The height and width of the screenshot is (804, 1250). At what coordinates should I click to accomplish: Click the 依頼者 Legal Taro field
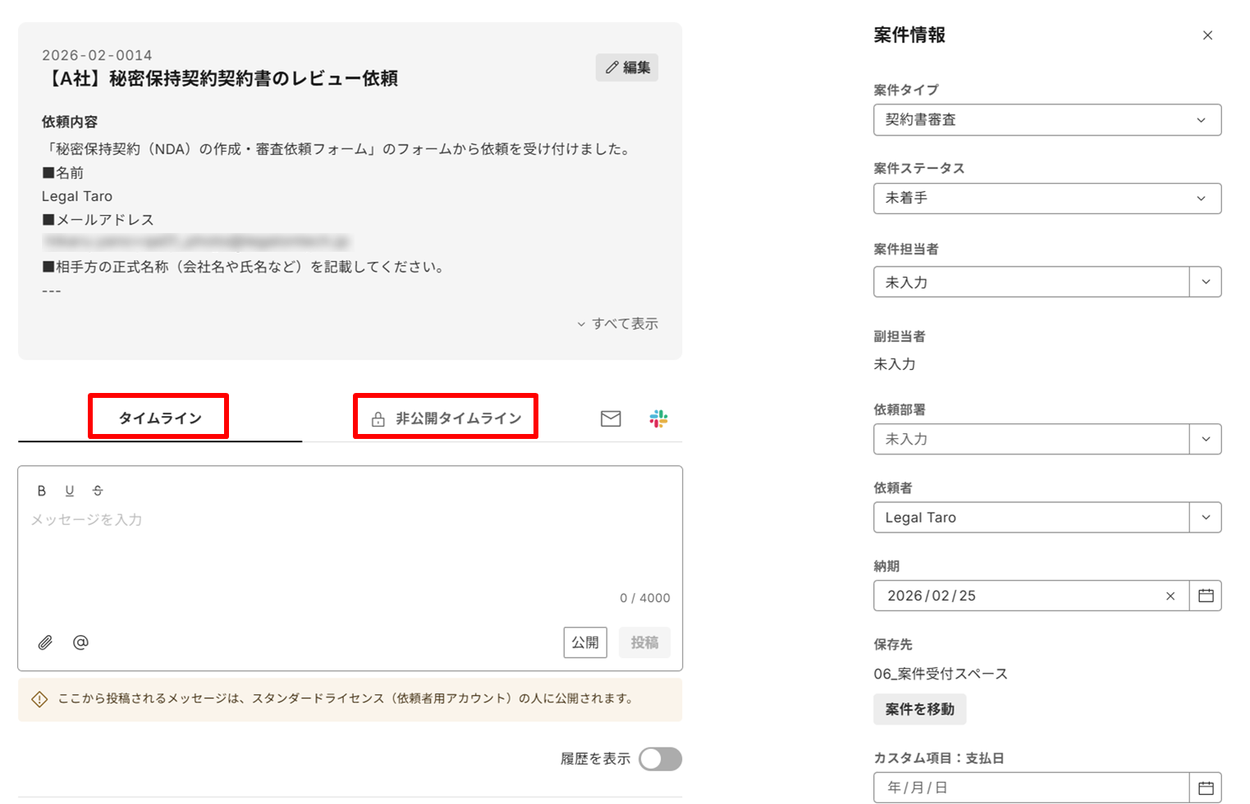pos(1032,518)
